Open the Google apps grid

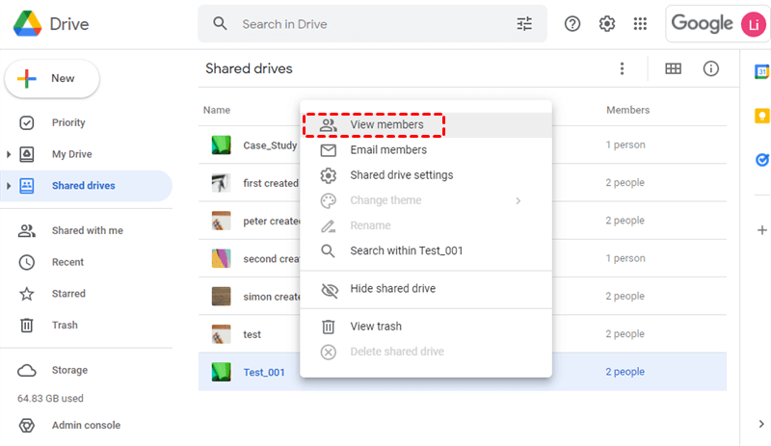(640, 24)
